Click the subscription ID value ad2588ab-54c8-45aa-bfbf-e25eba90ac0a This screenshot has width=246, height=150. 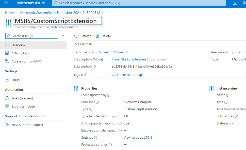(x=142, y=67)
